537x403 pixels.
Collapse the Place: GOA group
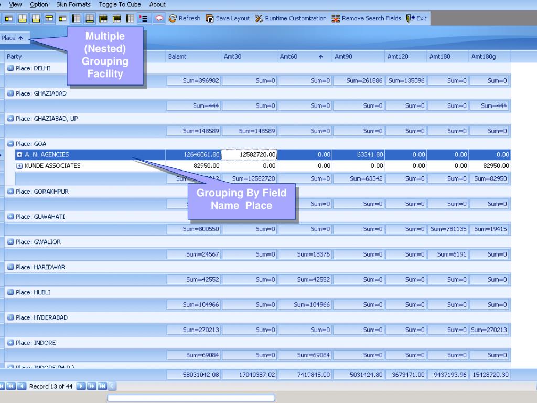(10, 144)
